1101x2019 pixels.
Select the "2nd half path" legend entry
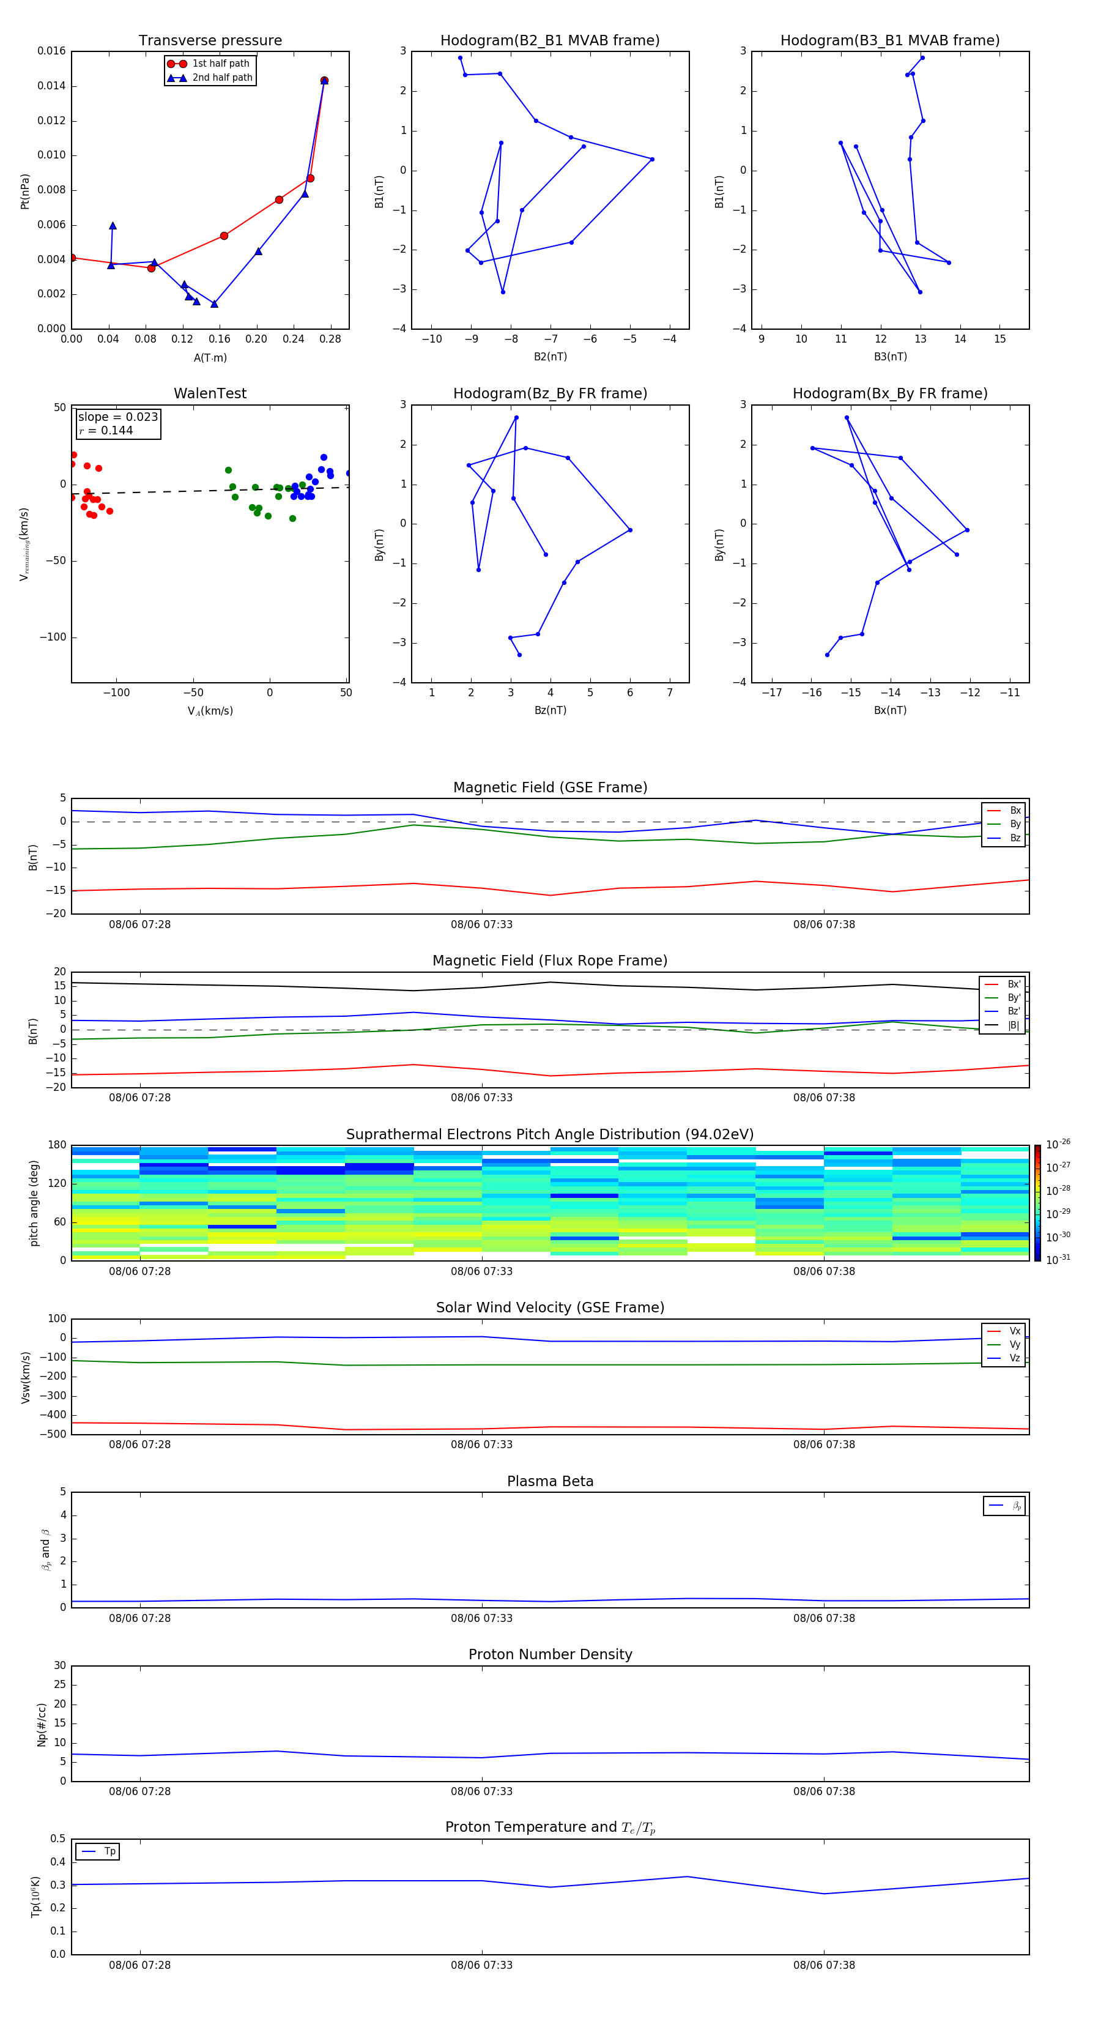pos(209,78)
